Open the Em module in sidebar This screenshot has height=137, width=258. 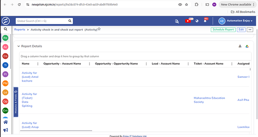[5, 111]
